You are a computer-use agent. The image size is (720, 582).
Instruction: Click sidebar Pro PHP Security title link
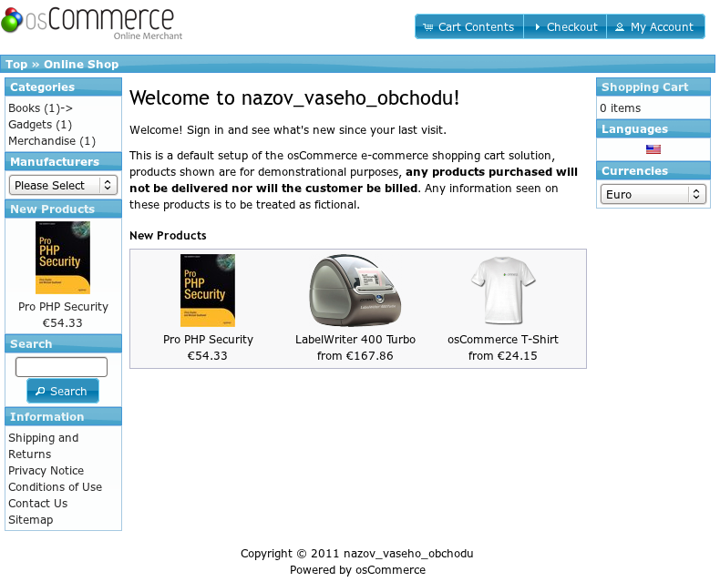pyautogui.click(x=64, y=307)
